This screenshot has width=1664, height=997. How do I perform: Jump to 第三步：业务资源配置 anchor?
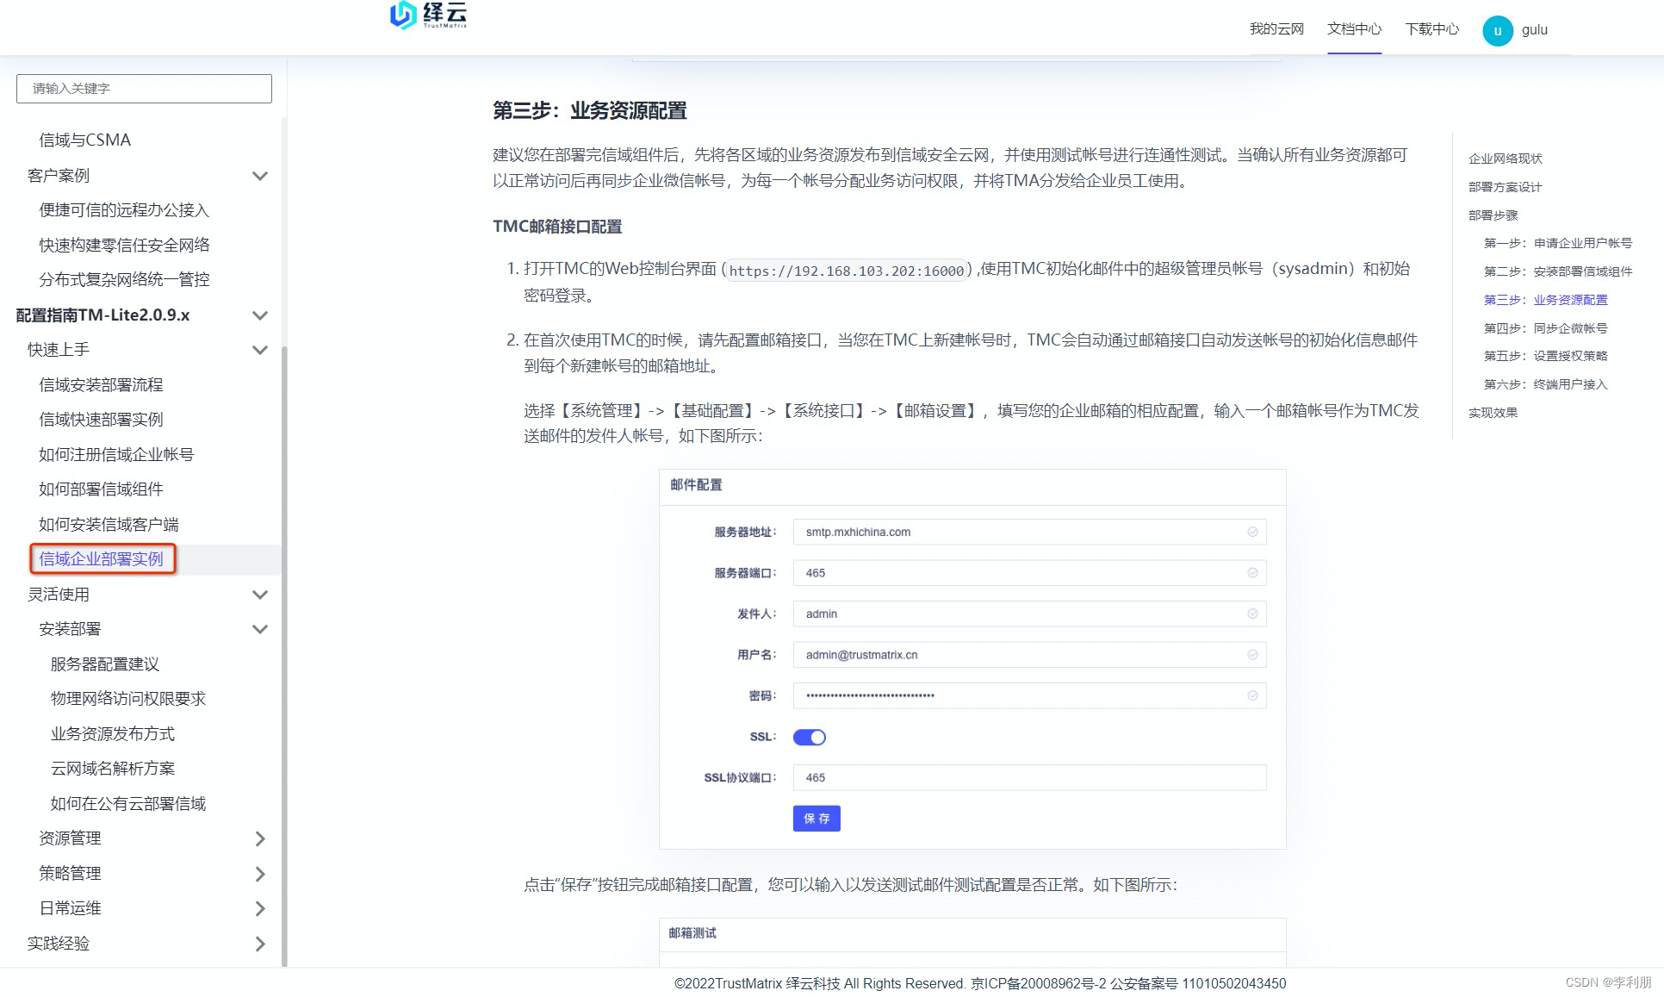pos(1546,300)
